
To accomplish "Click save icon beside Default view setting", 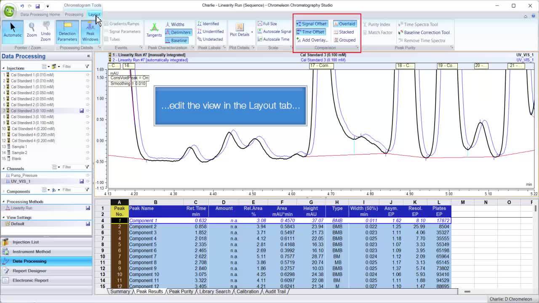I will (x=88, y=224).
